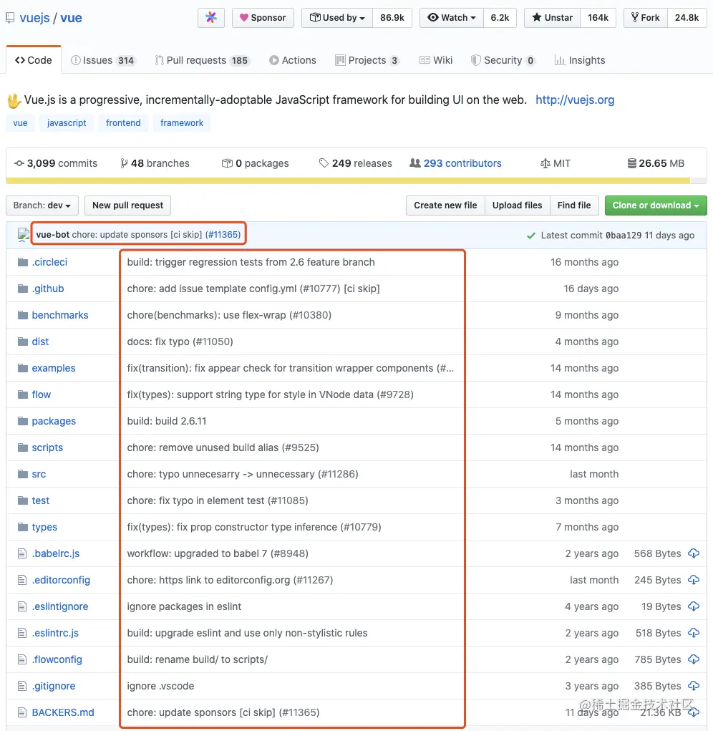This screenshot has width=713, height=731.
Task: Open the 293 contributors link
Action: click(462, 163)
